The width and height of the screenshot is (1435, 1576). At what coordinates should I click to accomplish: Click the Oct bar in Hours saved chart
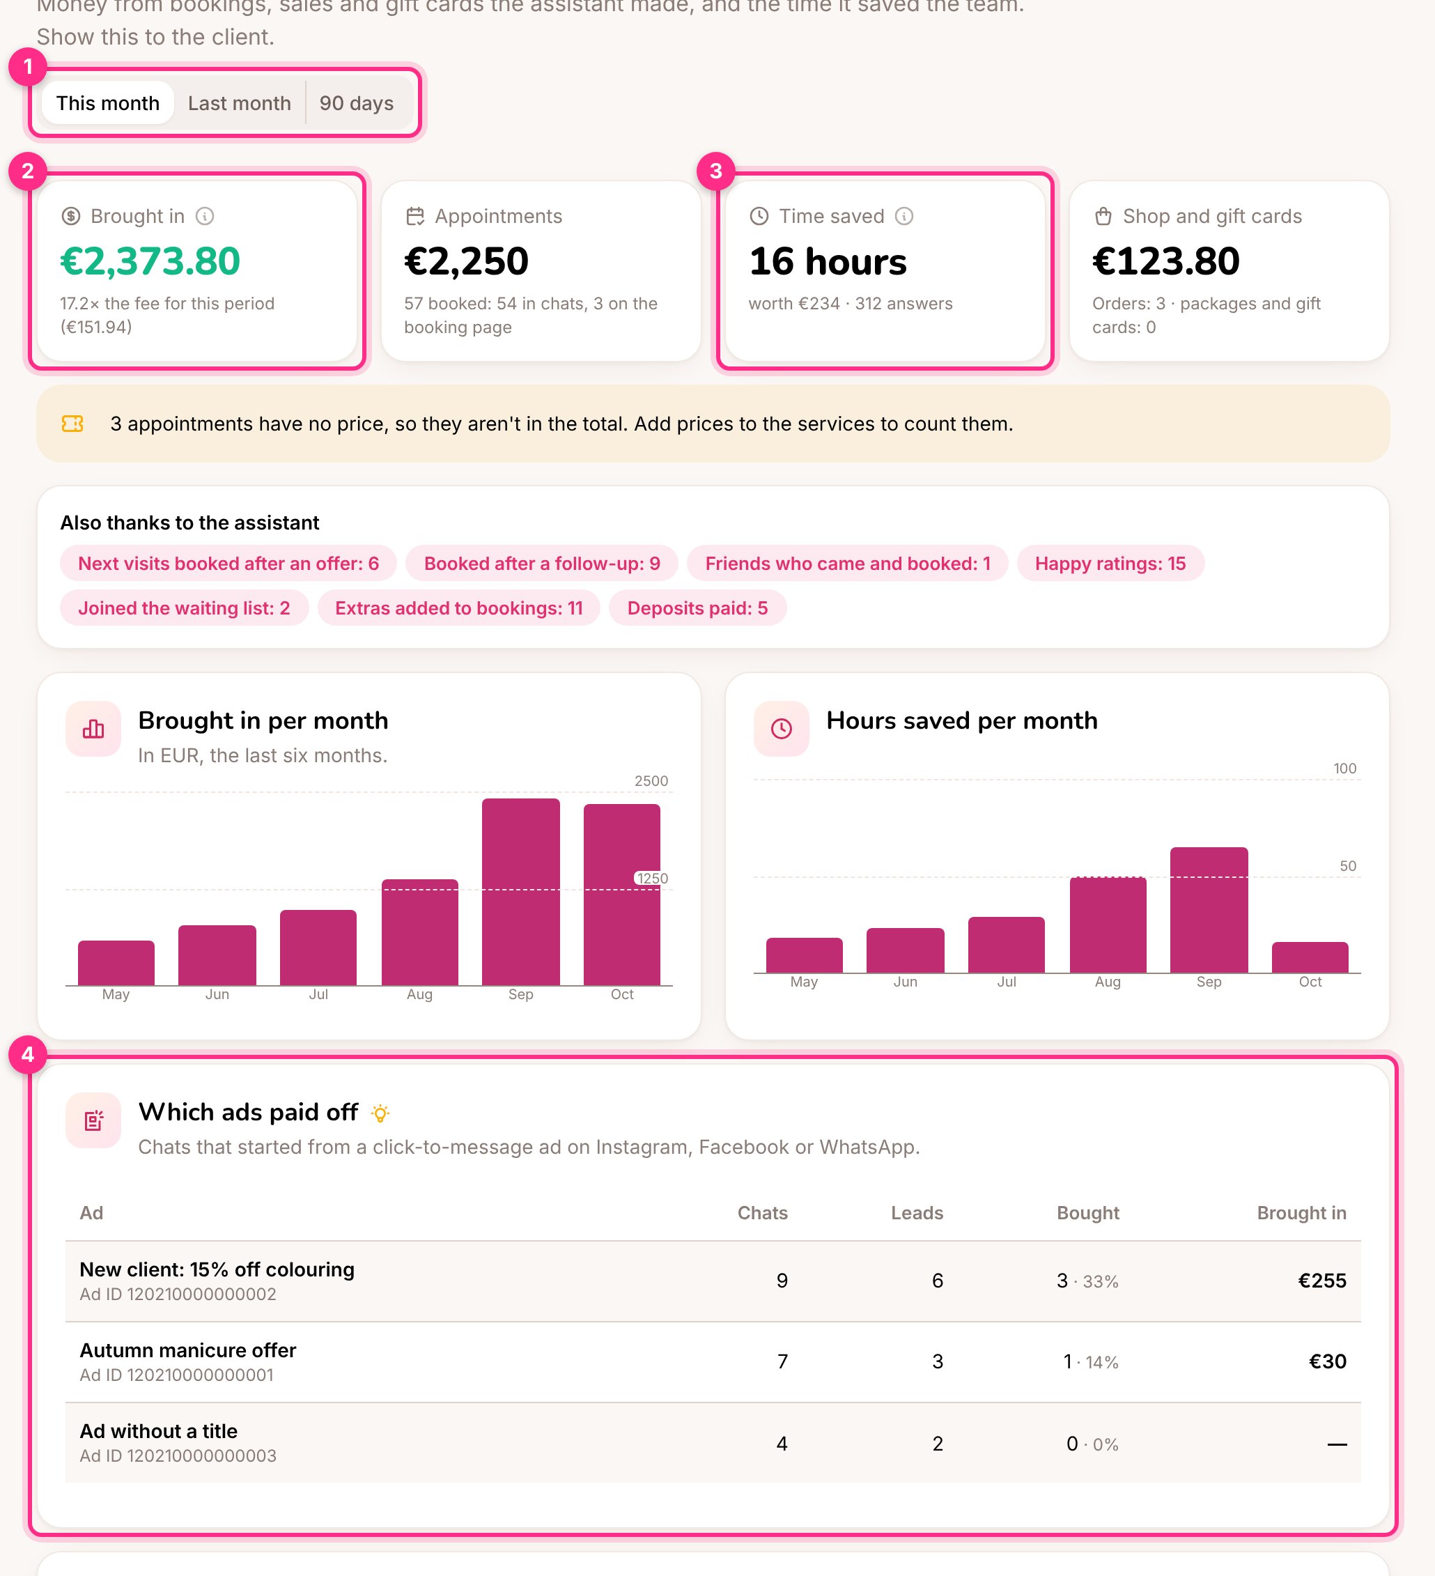click(x=1310, y=957)
